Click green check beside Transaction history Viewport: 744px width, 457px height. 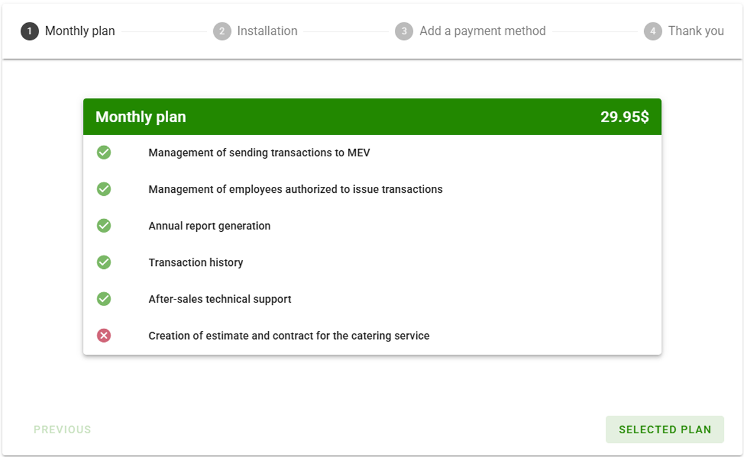point(104,262)
